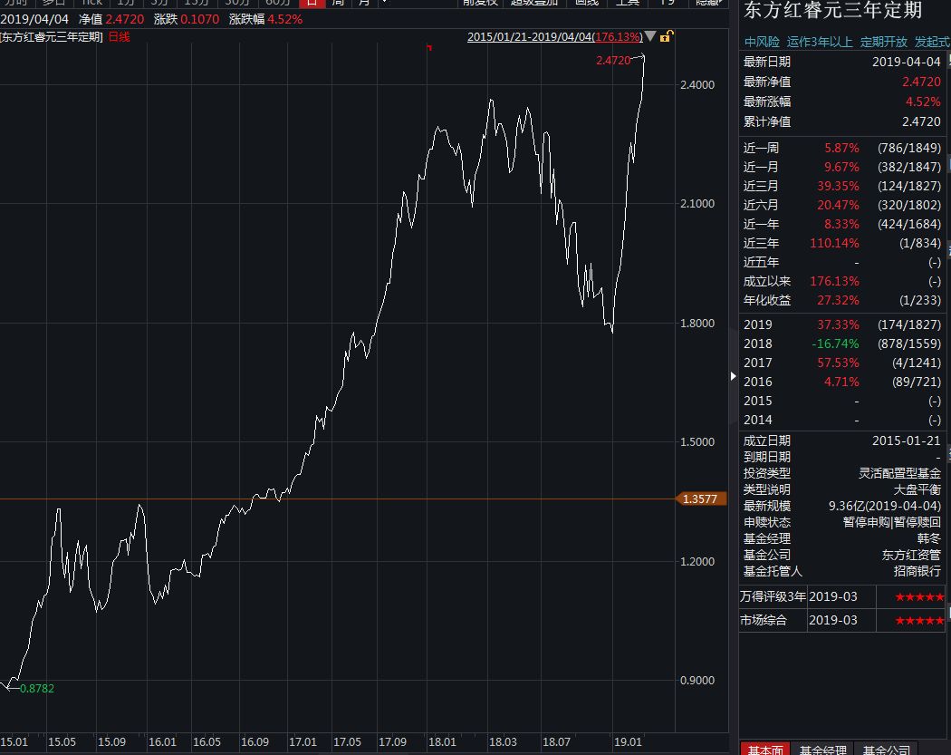Viewport: 951px width, 755px height.
Task: Click the 基金公司 name 东方红资管
Action: [x=911, y=555]
